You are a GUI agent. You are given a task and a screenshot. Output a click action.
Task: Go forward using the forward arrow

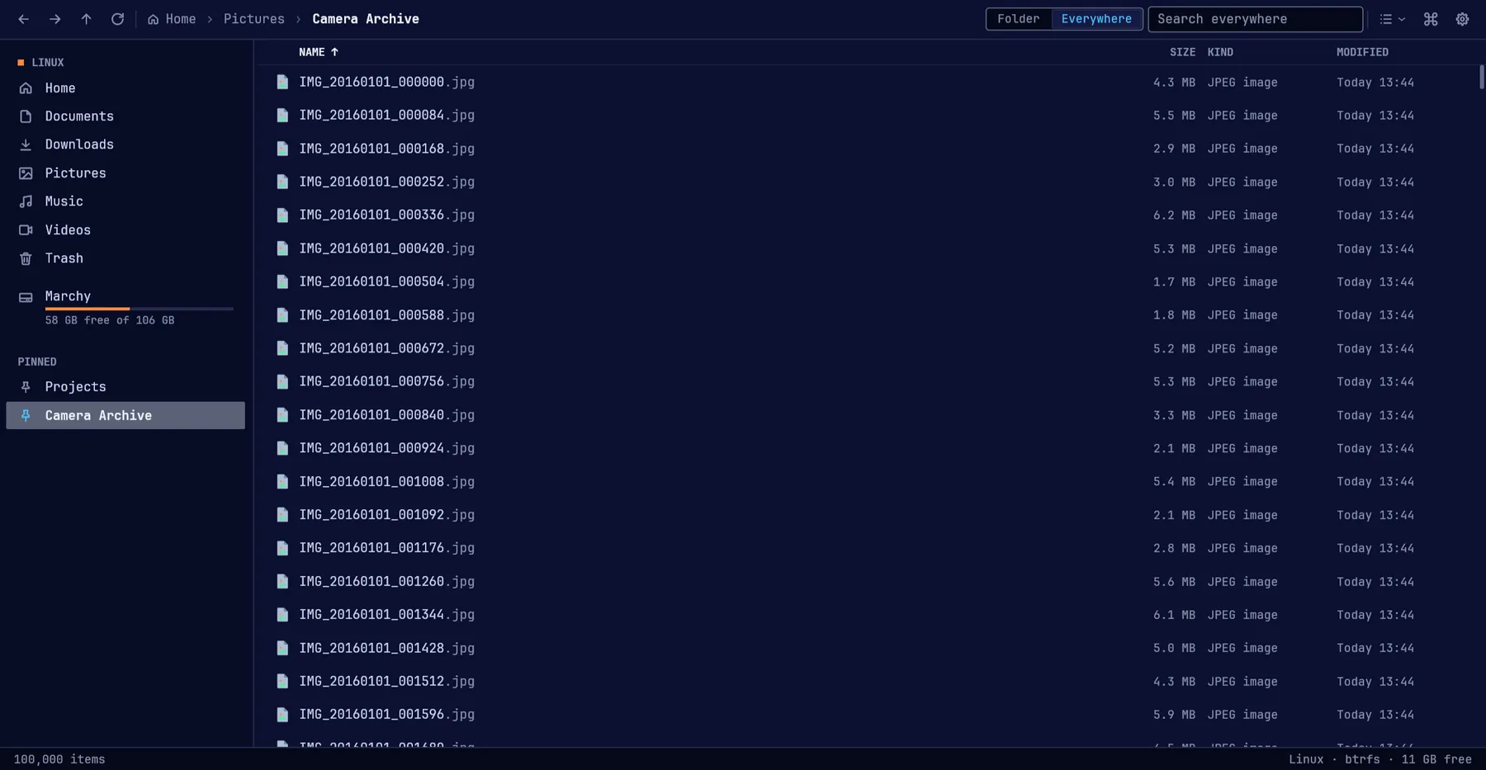[54, 19]
